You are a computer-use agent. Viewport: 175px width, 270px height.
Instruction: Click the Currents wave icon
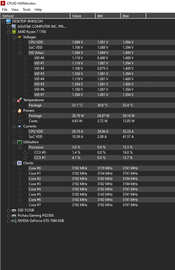pos(19,126)
